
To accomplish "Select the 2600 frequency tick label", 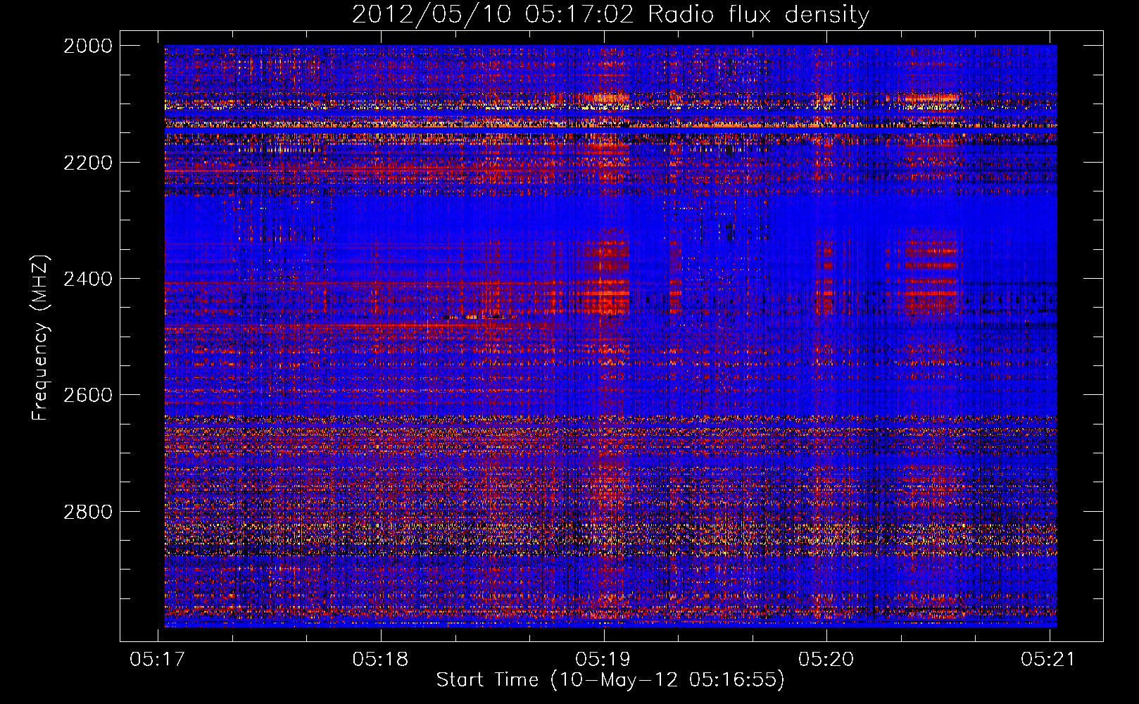I will 88,395.
